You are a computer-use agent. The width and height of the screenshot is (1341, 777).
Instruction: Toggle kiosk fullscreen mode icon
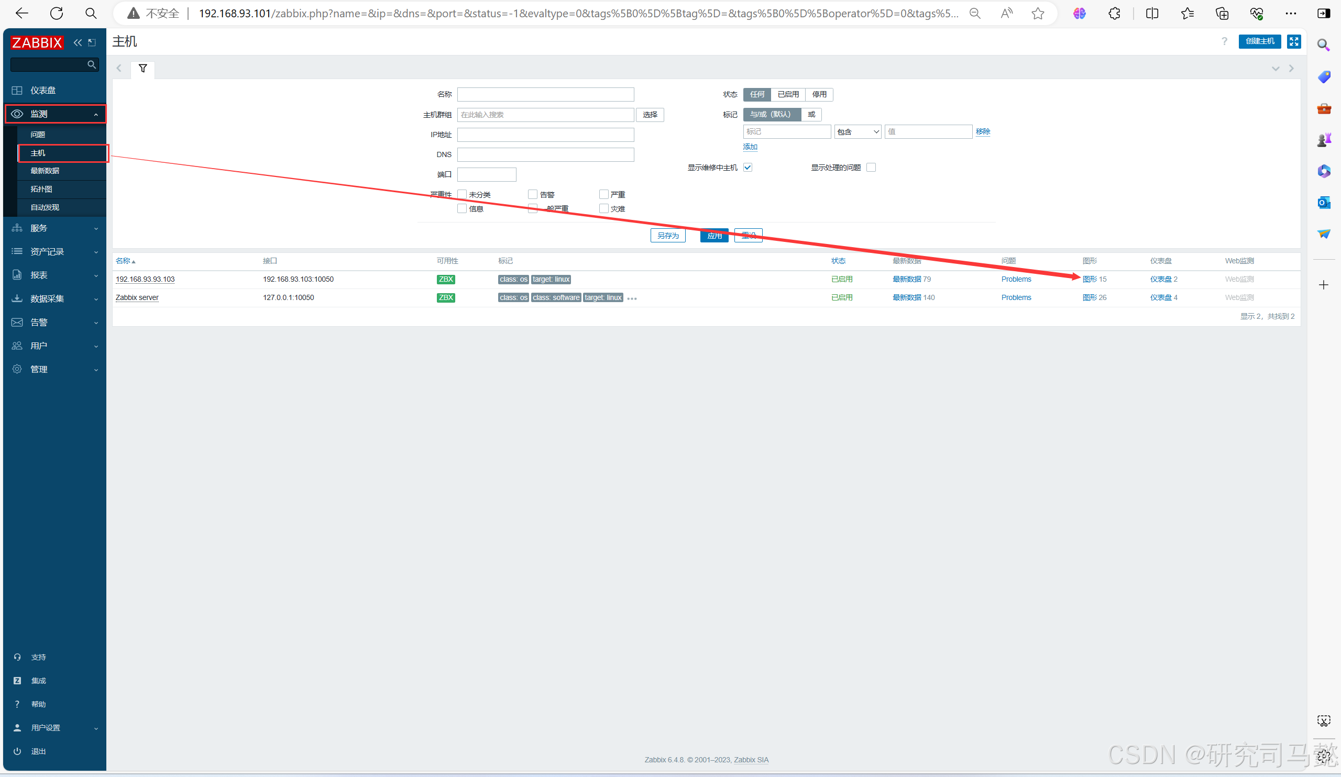[x=1294, y=41]
